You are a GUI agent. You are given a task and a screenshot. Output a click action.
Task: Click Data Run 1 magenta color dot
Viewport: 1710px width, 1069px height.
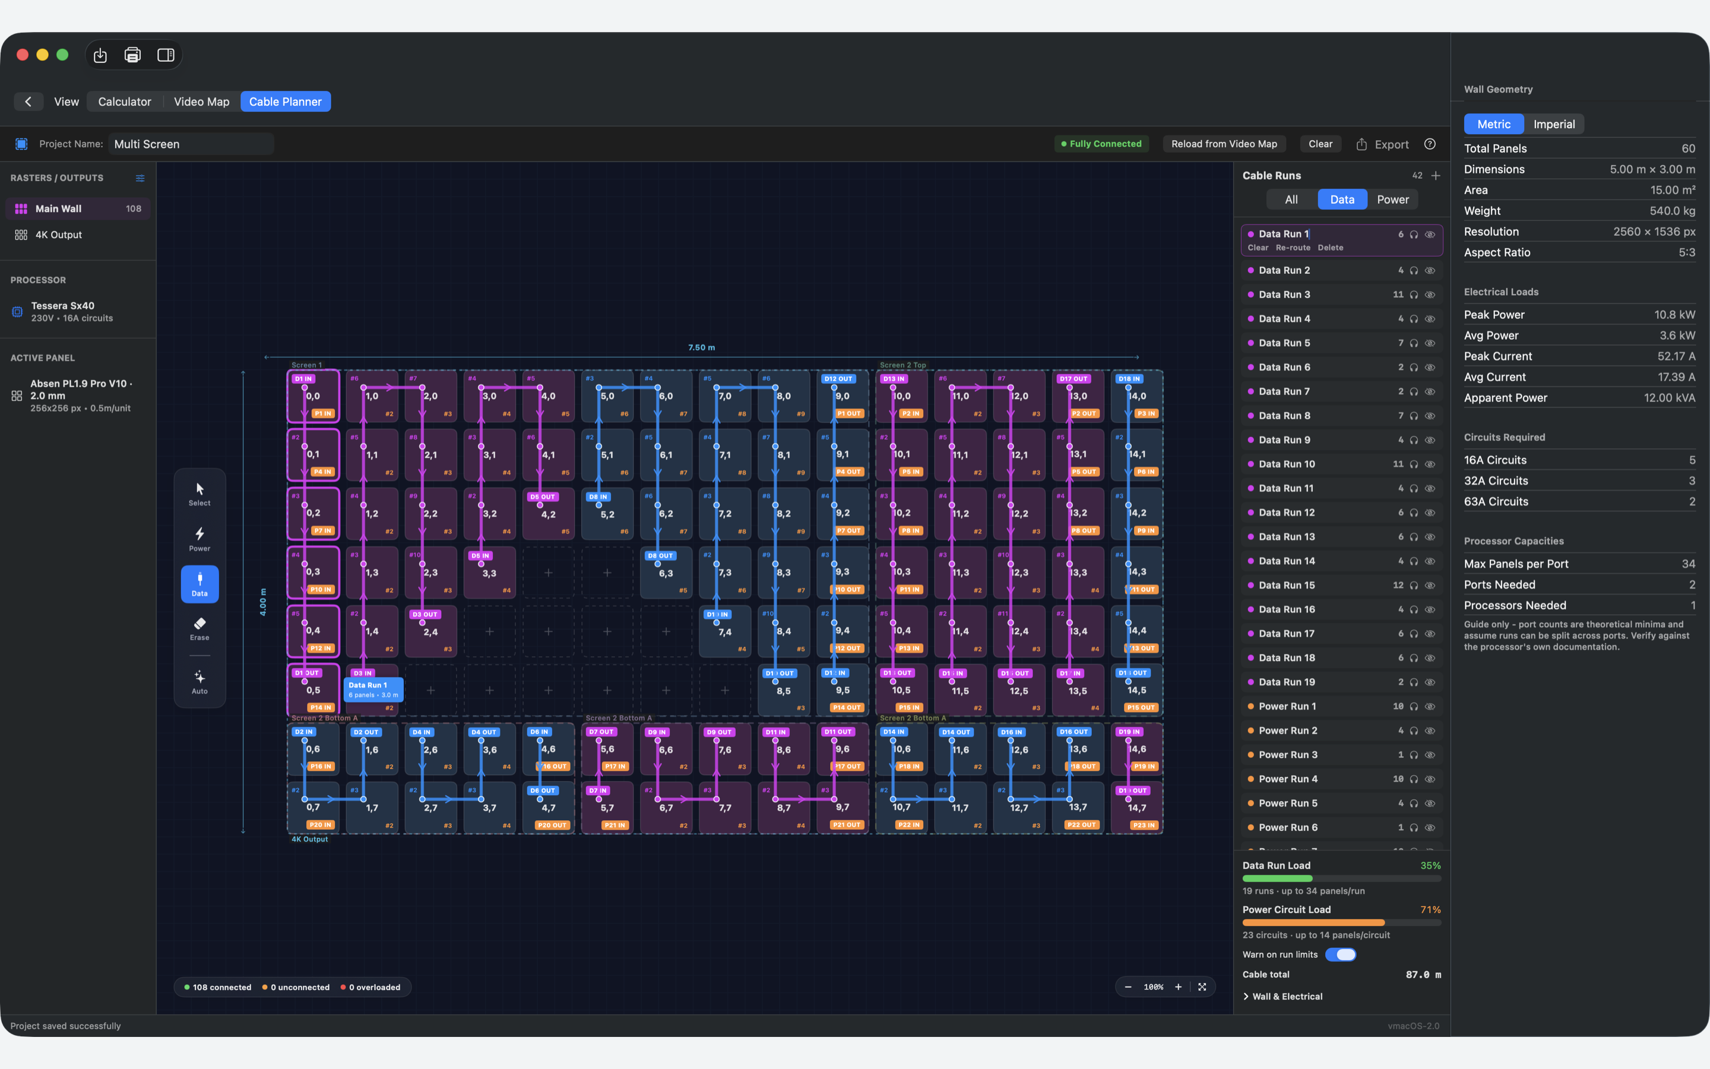(x=1250, y=234)
